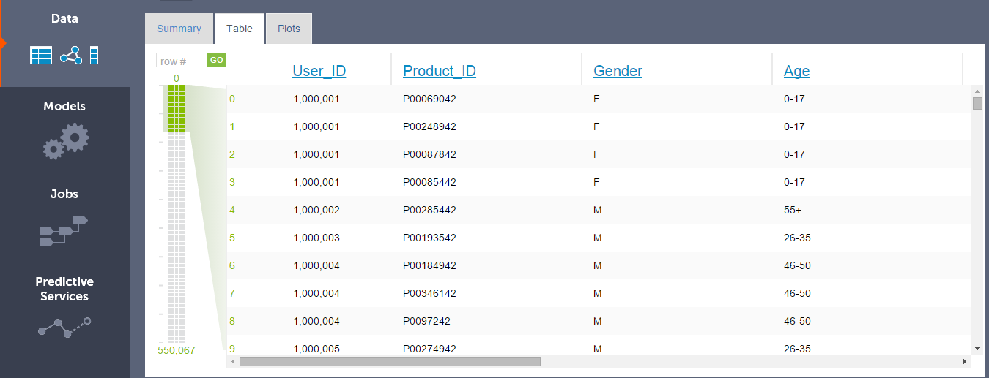The width and height of the screenshot is (989, 378).
Task: Sort by the User_ID column header
Action: 319,71
